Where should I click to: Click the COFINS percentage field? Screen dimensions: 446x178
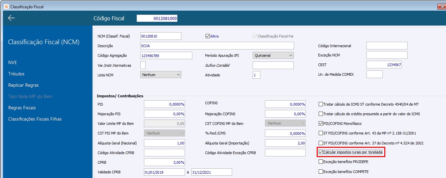coord(285,104)
